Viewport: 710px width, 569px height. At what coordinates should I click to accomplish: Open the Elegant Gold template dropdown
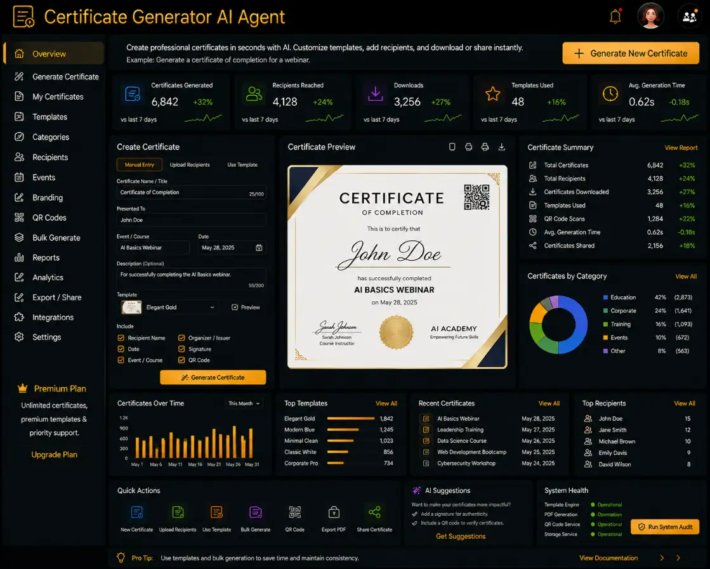[x=168, y=308]
